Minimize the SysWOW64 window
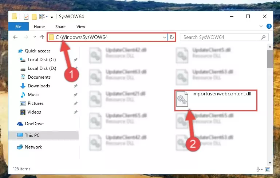 coord(232,16)
